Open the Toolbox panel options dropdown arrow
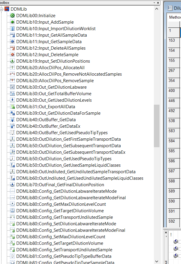Screen dimensions: 181x264 click(155, 3)
